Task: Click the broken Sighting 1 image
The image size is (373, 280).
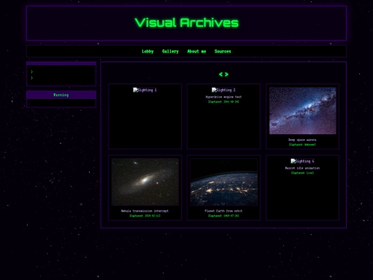Action: point(144,90)
